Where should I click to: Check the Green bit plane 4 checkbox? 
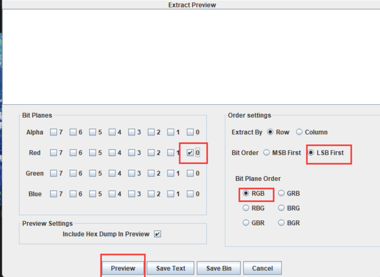tap(112, 173)
